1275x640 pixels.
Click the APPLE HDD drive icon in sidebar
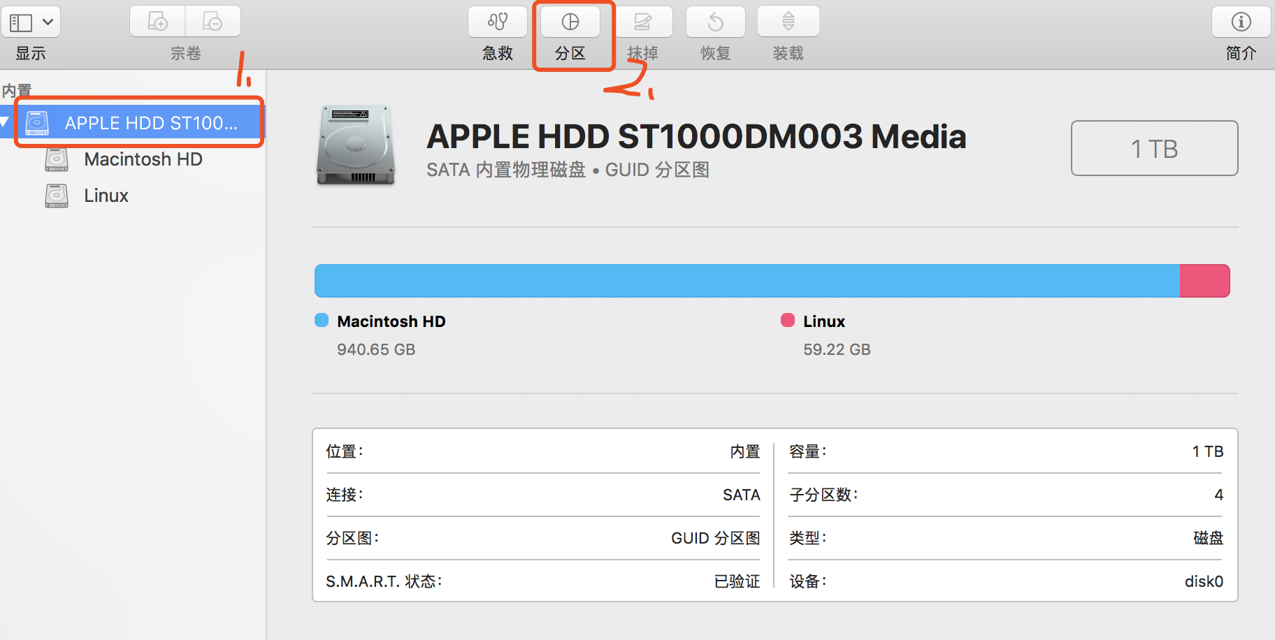[37, 123]
